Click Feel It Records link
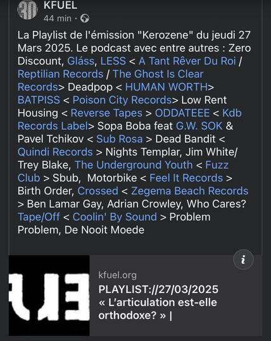 tap(186, 178)
